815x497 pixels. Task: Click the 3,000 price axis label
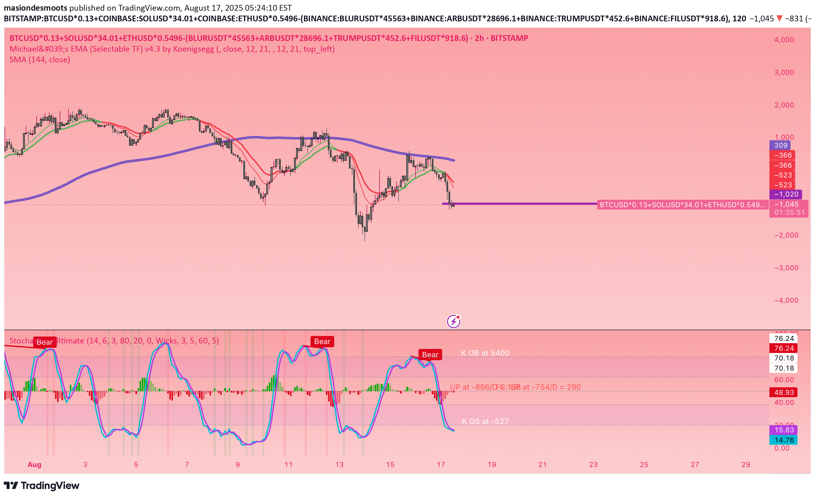click(784, 72)
